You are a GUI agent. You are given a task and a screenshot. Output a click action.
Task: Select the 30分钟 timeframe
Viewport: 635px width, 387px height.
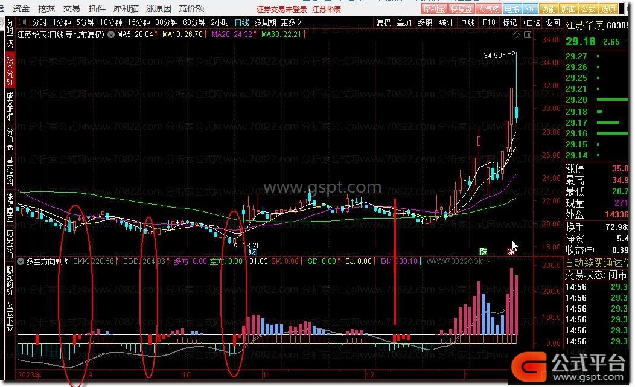(x=167, y=22)
